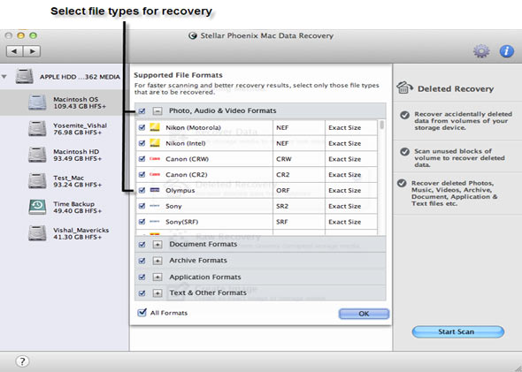Expand the Application Formats group
This screenshot has height=372, width=522.
(x=157, y=277)
